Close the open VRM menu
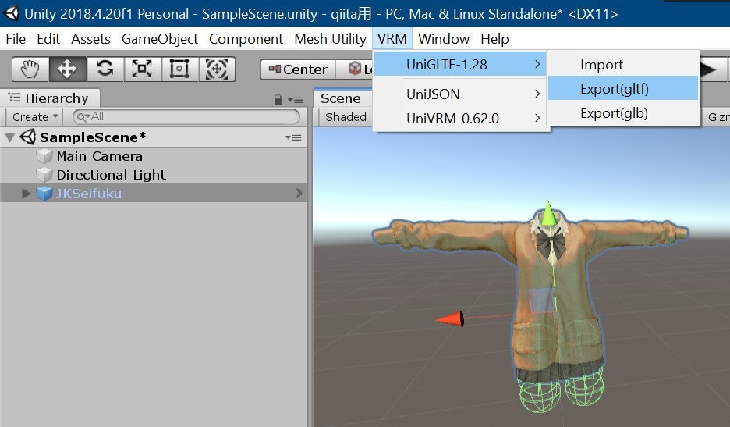This screenshot has height=427, width=730. click(x=392, y=39)
